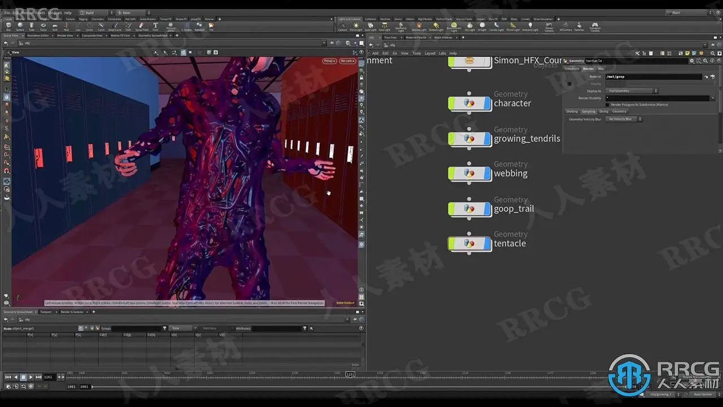Viewport: 723px width, 407px height.
Task: Switch to the Transform parameter tab
Action: coord(572,68)
